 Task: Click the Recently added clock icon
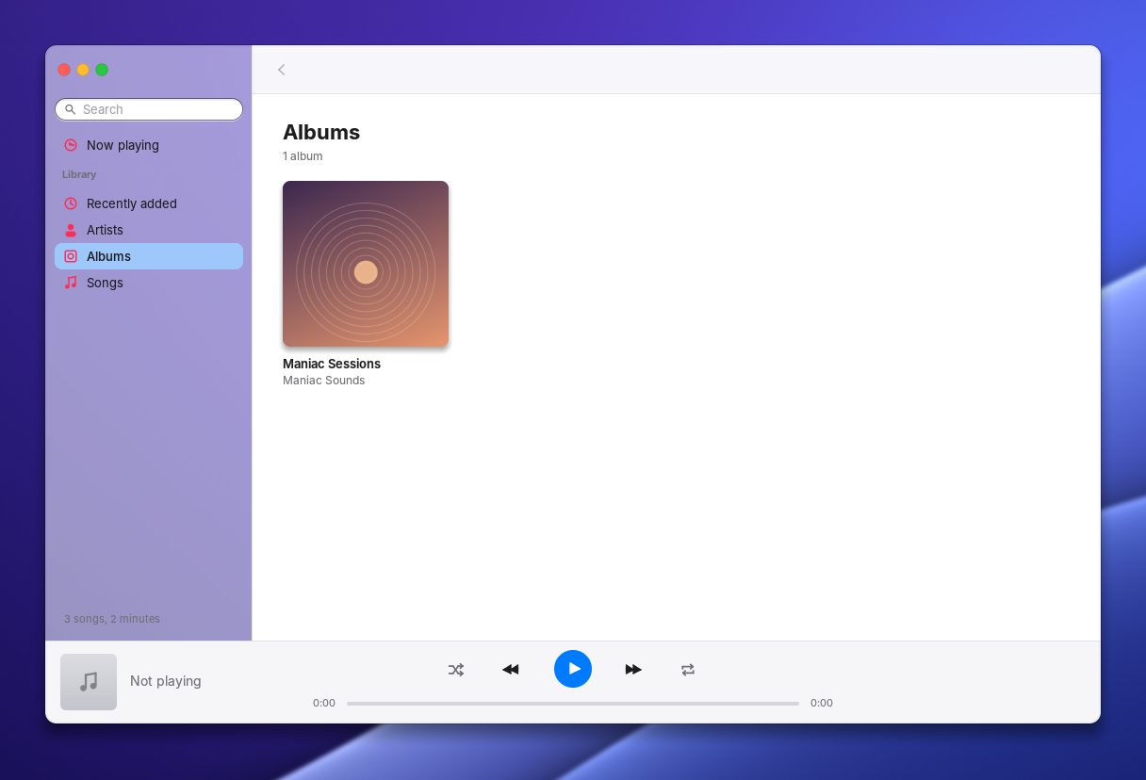[x=71, y=203]
